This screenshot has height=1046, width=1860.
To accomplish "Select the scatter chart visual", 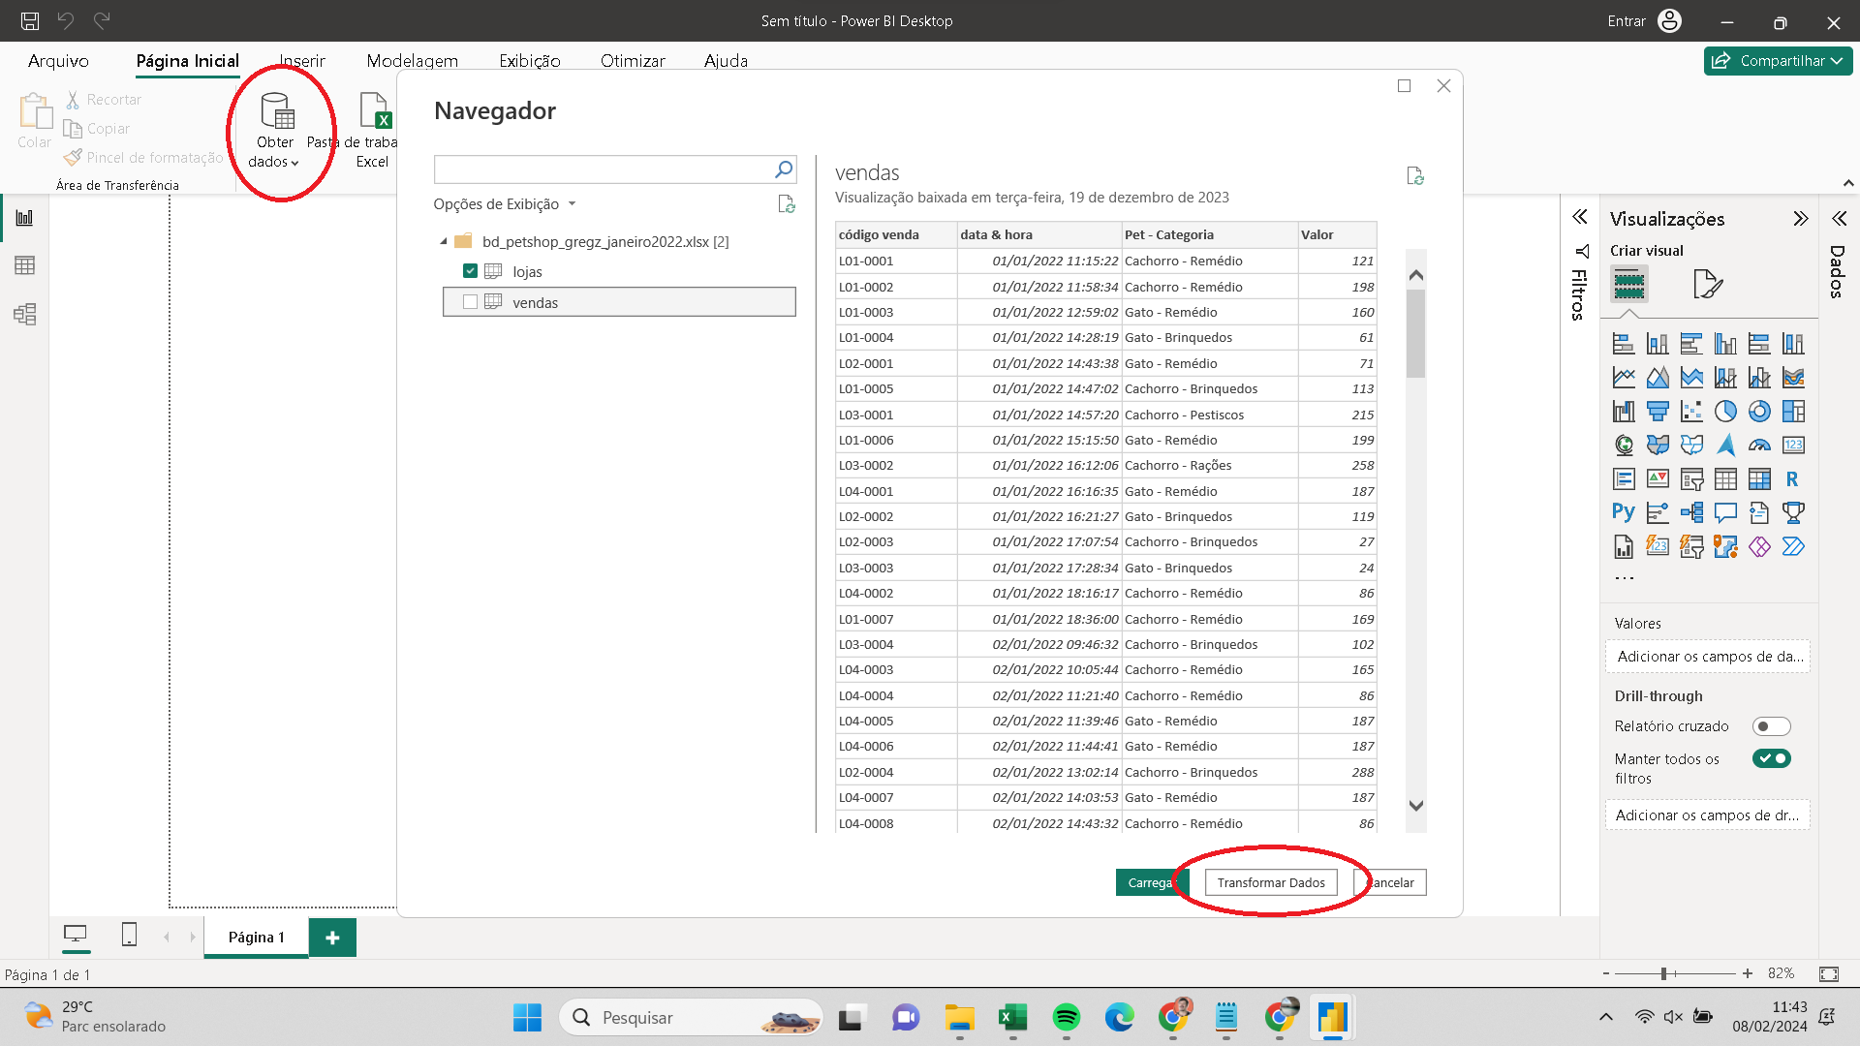I will coord(1691,412).
